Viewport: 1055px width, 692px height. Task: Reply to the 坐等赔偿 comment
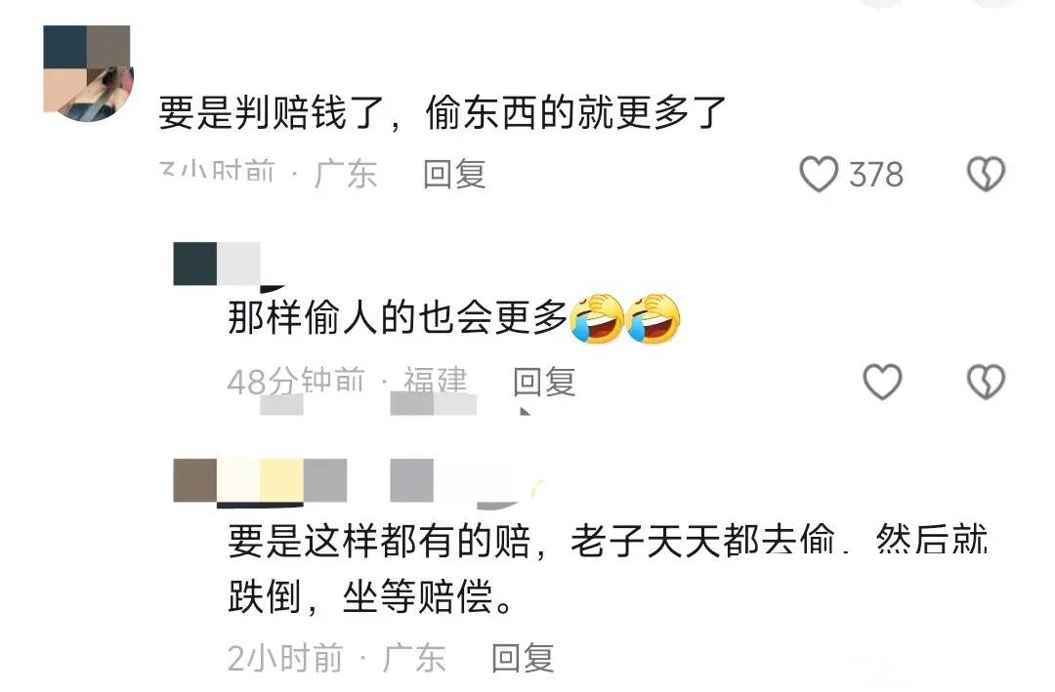point(522,658)
